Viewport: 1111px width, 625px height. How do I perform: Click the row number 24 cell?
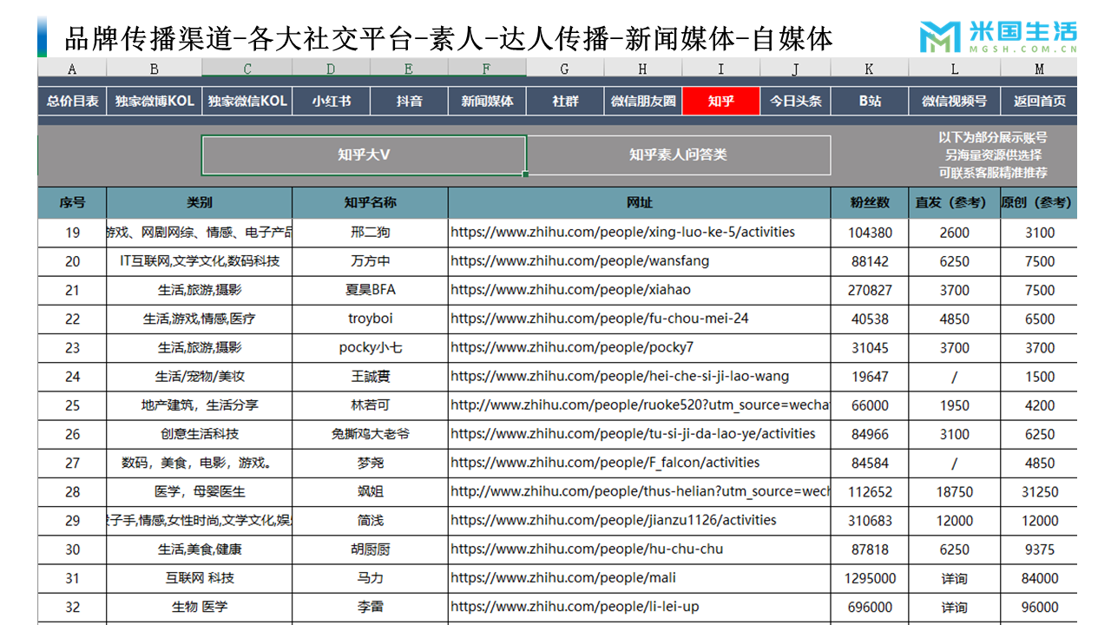[x=72, y=377]
